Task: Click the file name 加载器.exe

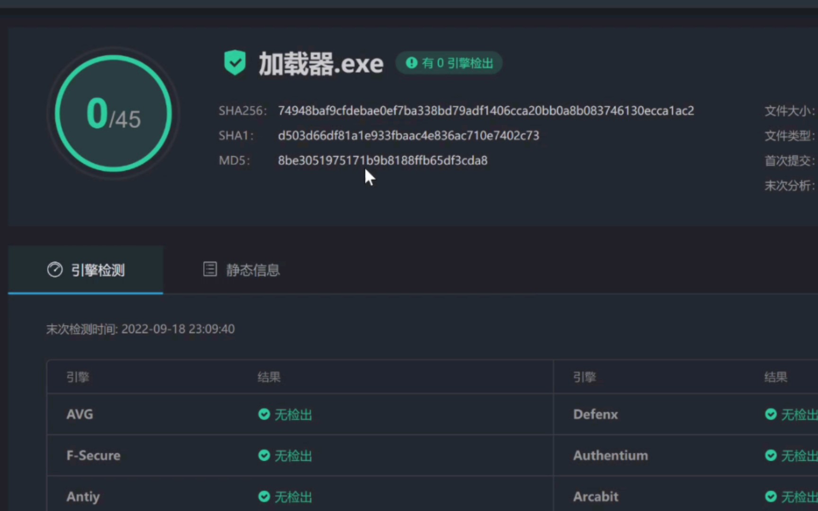Action: pos(321,64)
